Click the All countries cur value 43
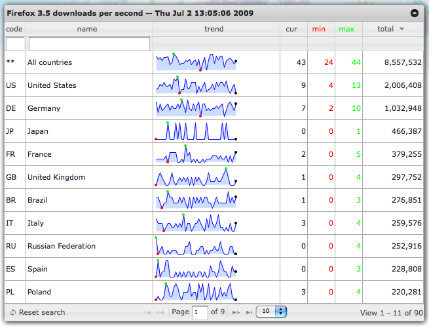Image resolution: width=429 pixels, height=326 pixels. click(x=301, y=62)
